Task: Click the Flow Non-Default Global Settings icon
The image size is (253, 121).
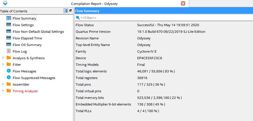Action: [9, 31]
